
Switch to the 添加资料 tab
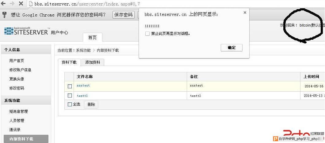(x=93, y=62)
